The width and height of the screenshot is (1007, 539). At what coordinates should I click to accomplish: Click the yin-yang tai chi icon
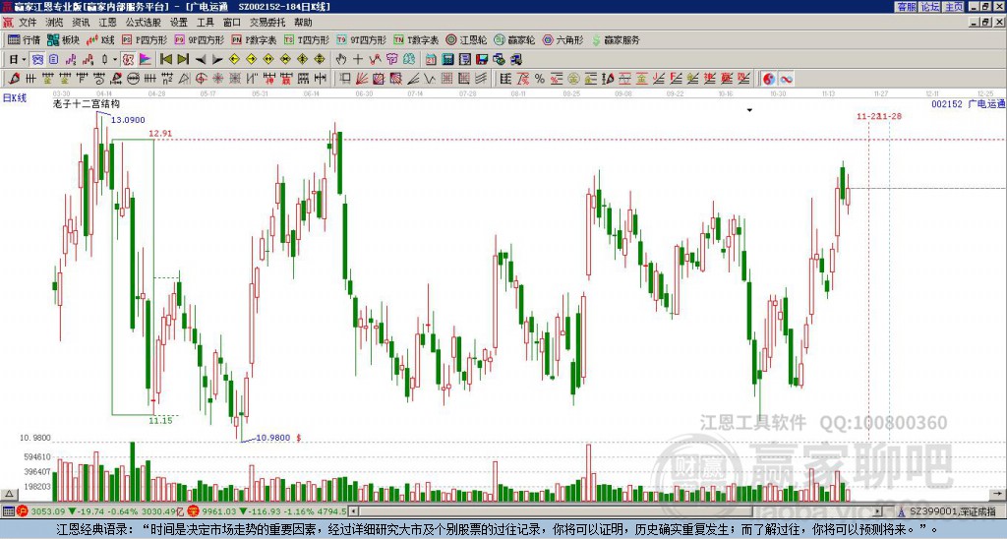point(768,79)
